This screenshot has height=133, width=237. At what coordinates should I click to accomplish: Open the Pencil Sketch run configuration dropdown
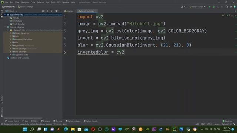(x=197, y=7)
